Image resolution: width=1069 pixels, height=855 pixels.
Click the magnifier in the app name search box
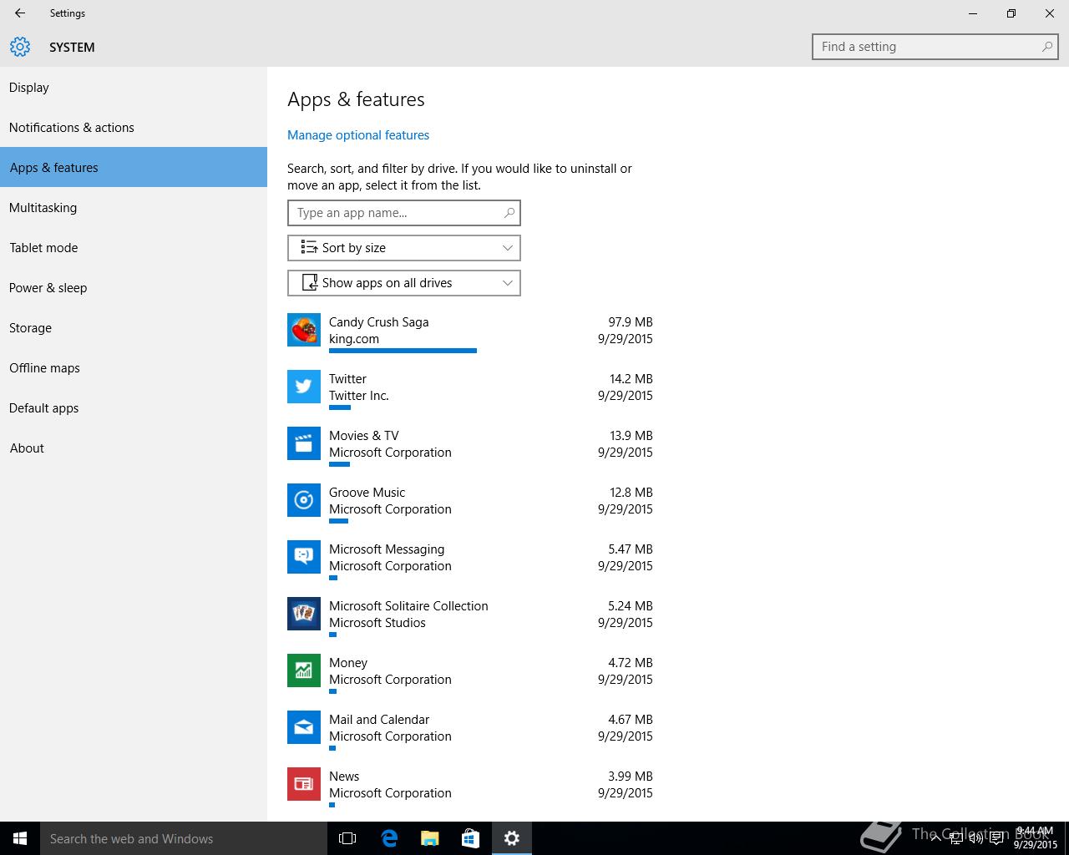(509, 213)
